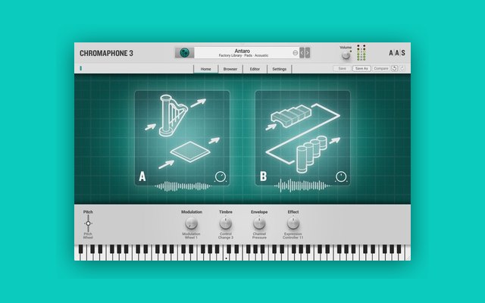The image size is (485, 303).
Task: Open the Settings tab
Action: coord(280,69)
